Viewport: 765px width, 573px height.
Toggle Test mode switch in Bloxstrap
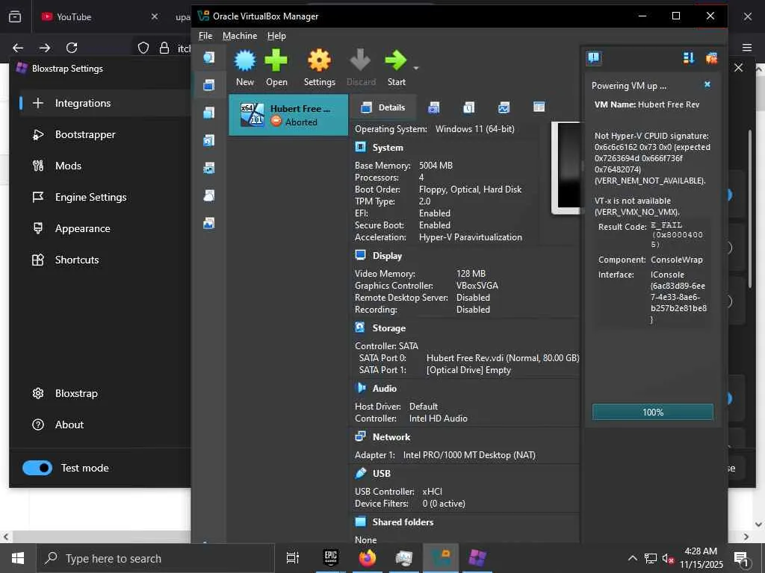[37, 468]
